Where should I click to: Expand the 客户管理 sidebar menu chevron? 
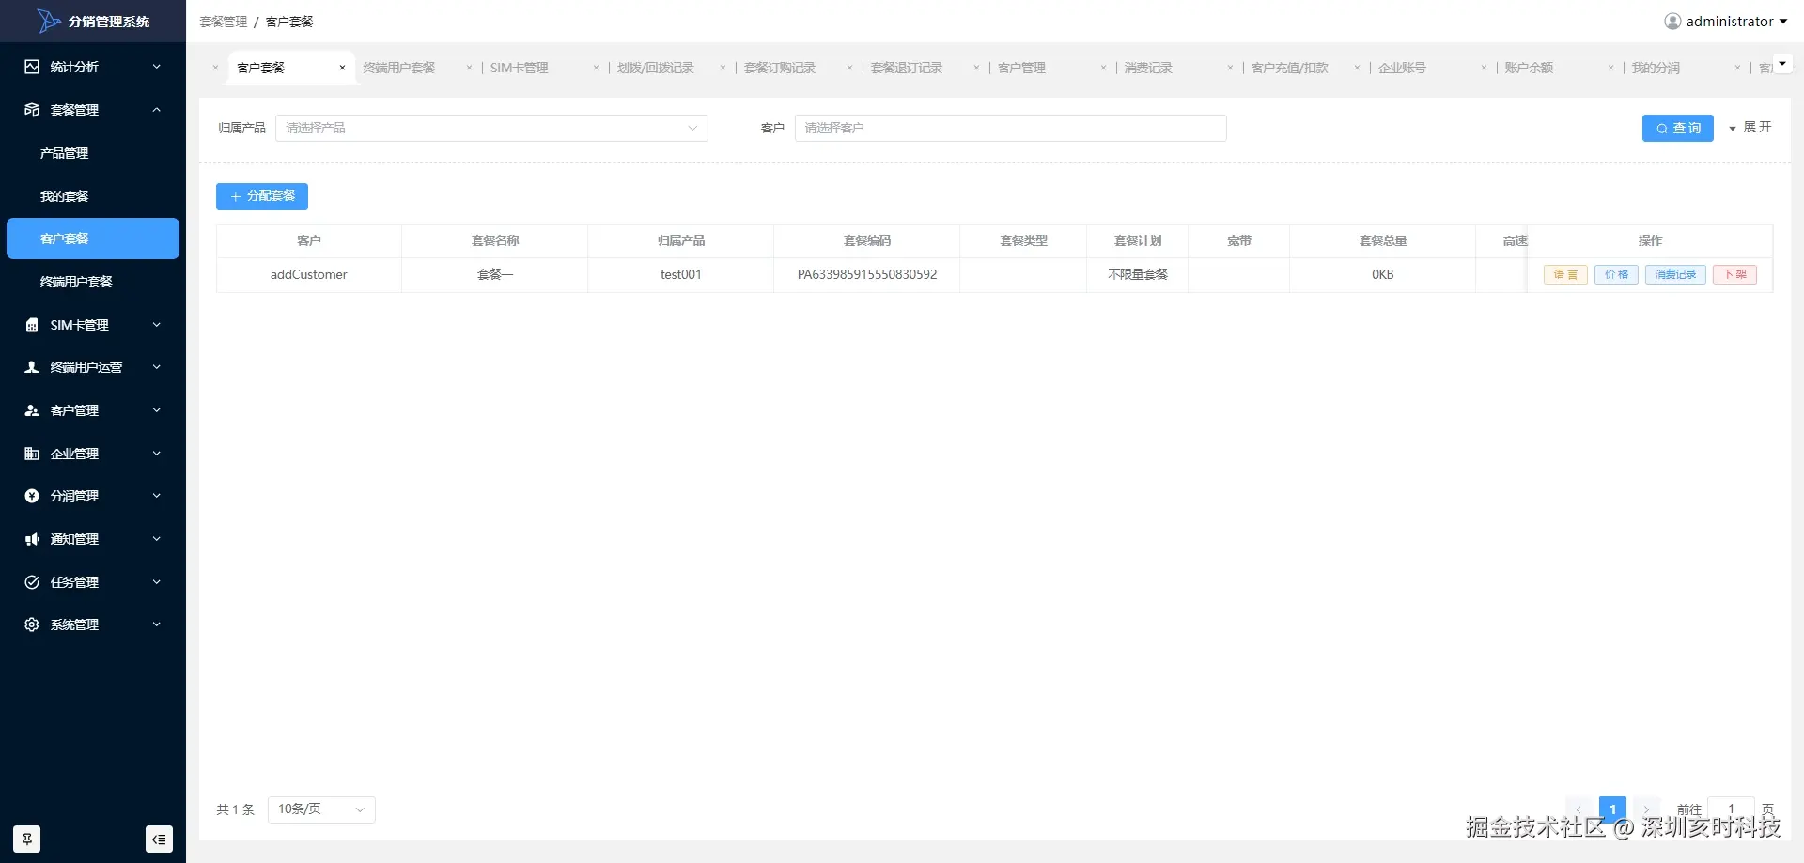coord(156,410)
